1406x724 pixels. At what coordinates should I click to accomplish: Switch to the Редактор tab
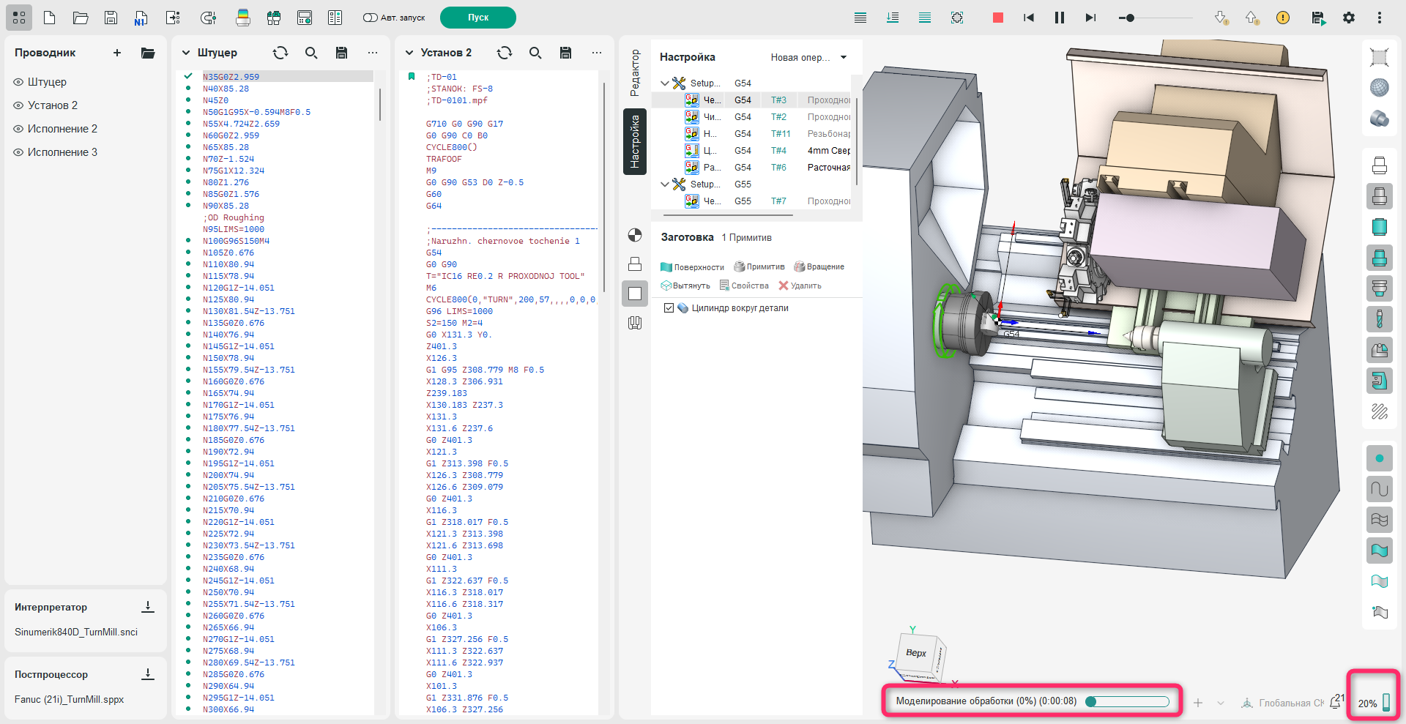(635, 72)
